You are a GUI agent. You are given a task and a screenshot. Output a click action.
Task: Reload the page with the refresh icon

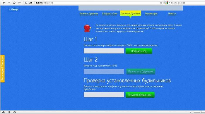14,3
